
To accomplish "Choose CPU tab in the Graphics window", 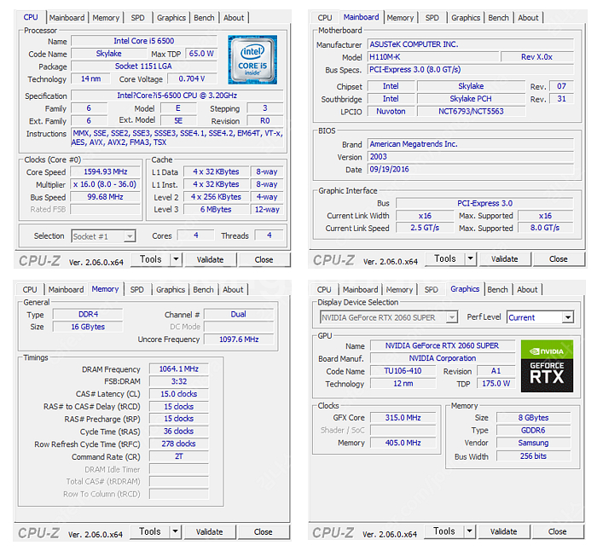I will tap(324, 290).
